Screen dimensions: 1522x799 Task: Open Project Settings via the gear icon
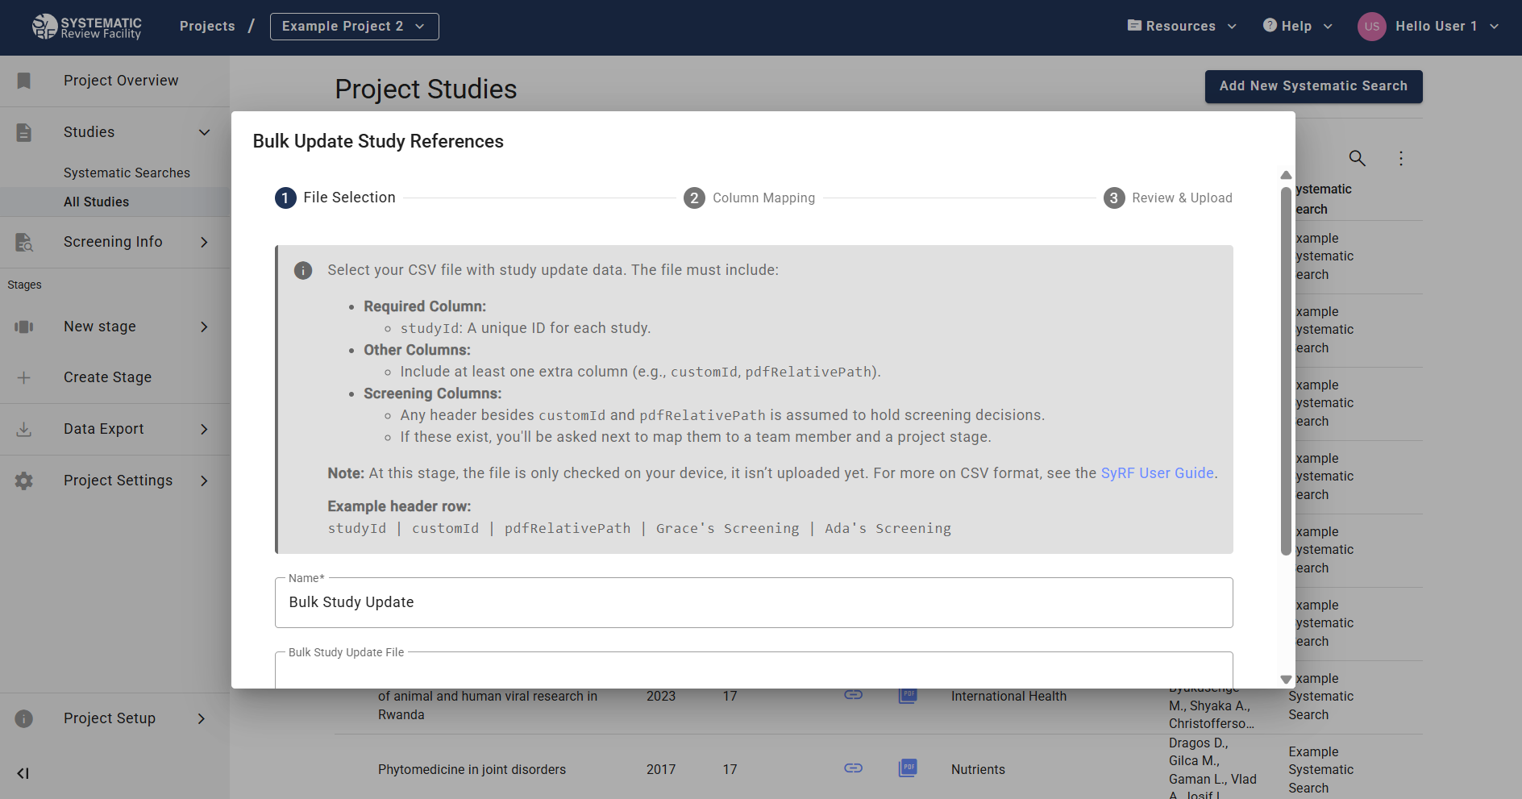click(x=24, y=481)
